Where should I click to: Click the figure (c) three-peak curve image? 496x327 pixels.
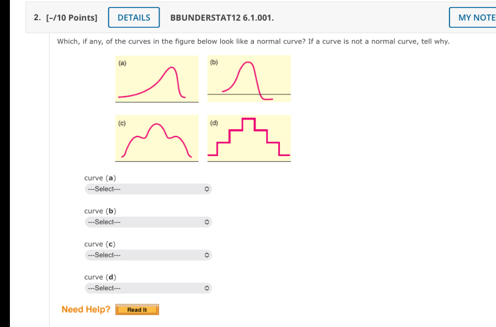(x=157, y=139)
